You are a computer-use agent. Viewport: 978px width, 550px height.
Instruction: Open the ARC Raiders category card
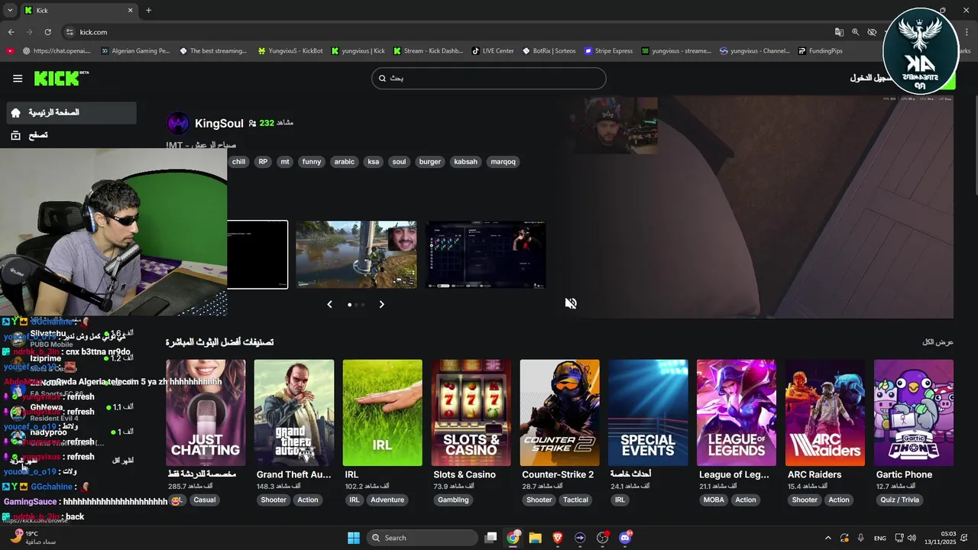pos(825,412)
